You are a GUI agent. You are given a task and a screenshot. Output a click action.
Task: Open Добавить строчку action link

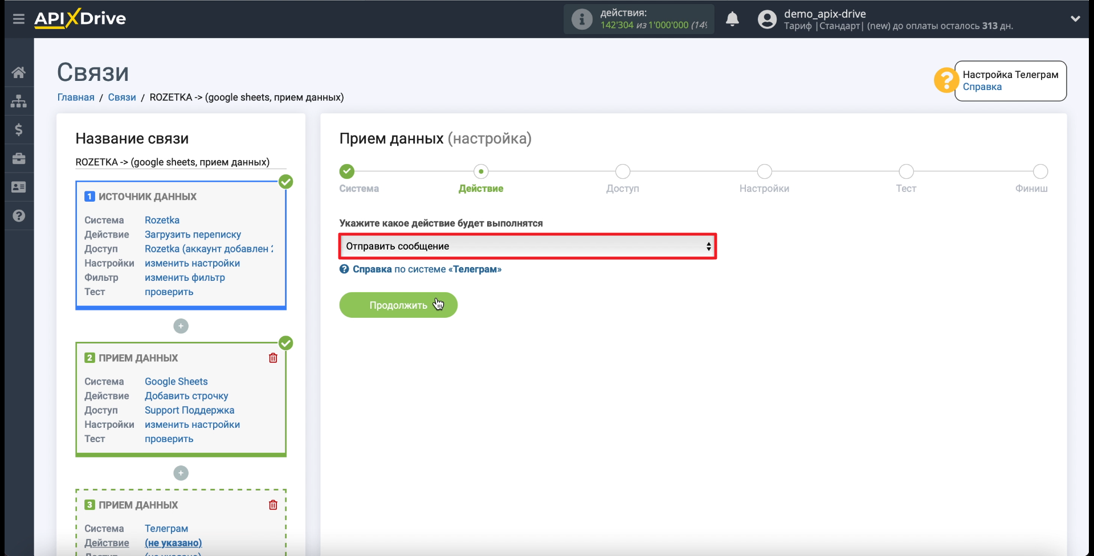(x=186, y=396)
